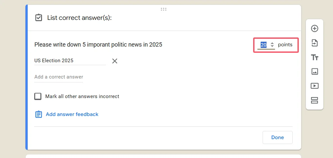Add a title and description block

coord(314,57)
